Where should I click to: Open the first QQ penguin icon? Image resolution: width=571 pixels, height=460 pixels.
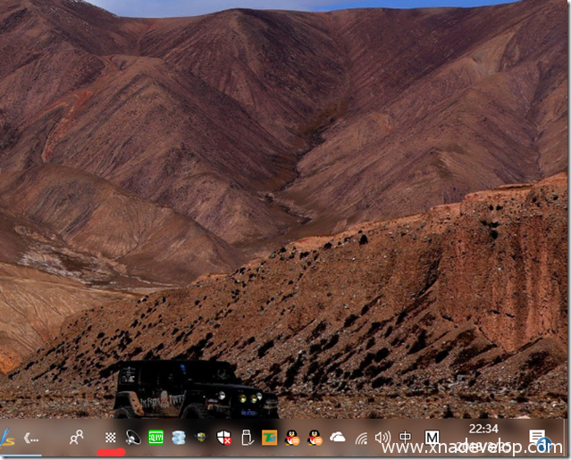pos(292,438)
